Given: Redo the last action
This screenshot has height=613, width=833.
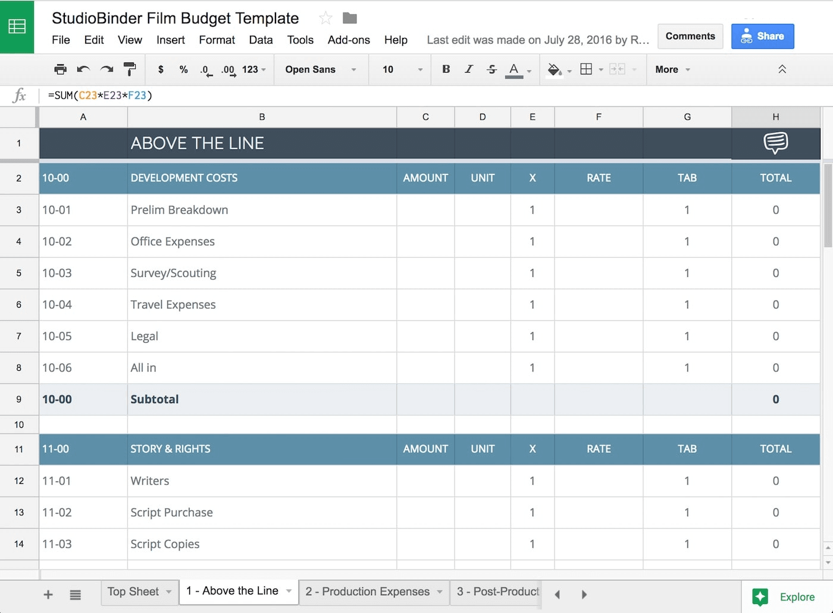Looking at the screenshot, I should click(107, 69).
